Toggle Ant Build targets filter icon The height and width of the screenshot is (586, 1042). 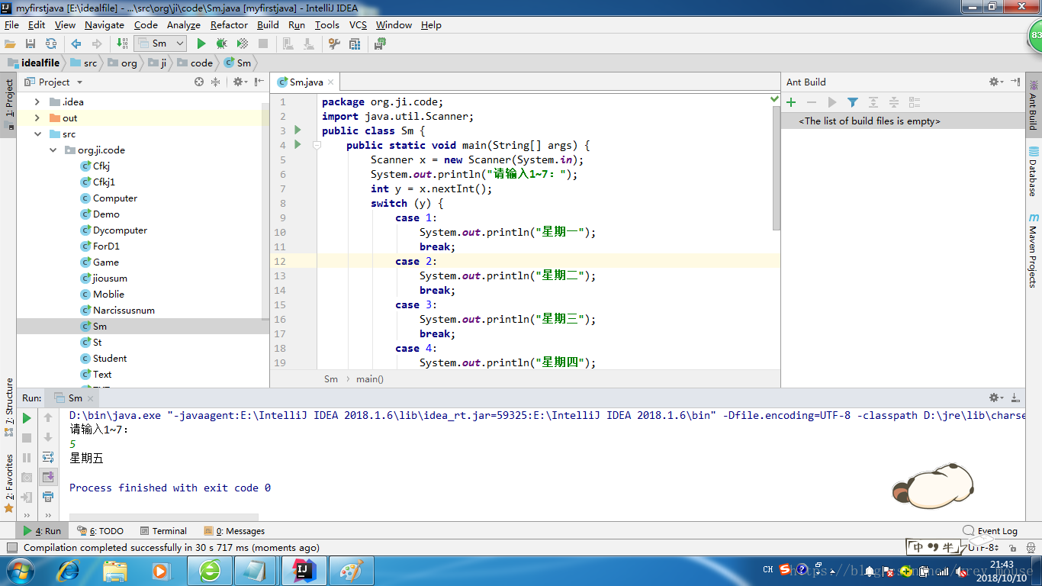click(x=853, y=102)
